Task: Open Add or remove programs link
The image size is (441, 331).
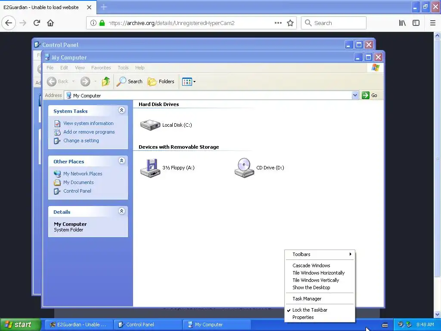Action: click(89, 132)
